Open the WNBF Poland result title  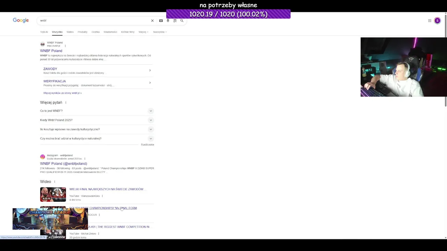[x=51, y=51]
